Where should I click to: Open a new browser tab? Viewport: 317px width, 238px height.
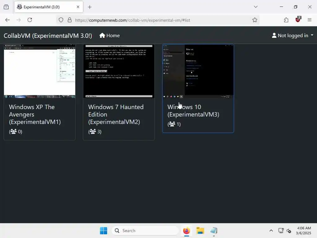[90, 7]
